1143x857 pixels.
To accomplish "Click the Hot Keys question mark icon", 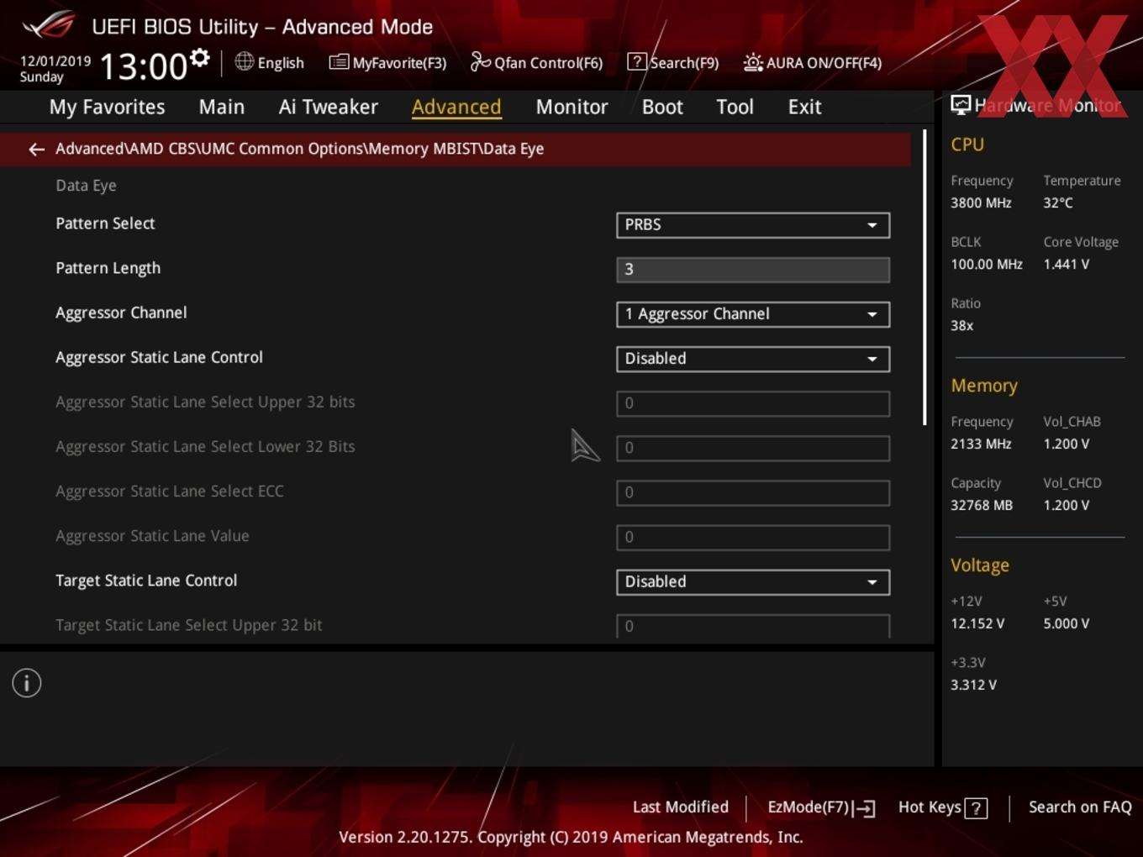I will pyautogui.click(x=976, y=808).
